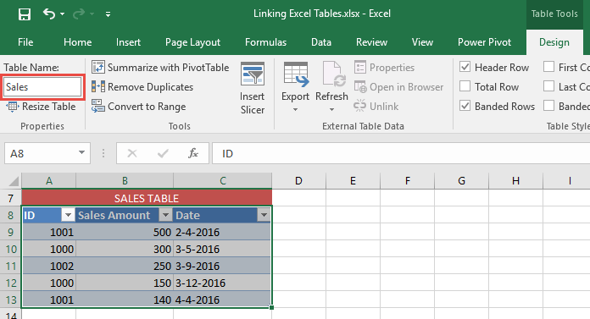Viewport: 590px width, 319px height.
Task: Open the Sales Amount filter dropdown
Action: point(165,215)
